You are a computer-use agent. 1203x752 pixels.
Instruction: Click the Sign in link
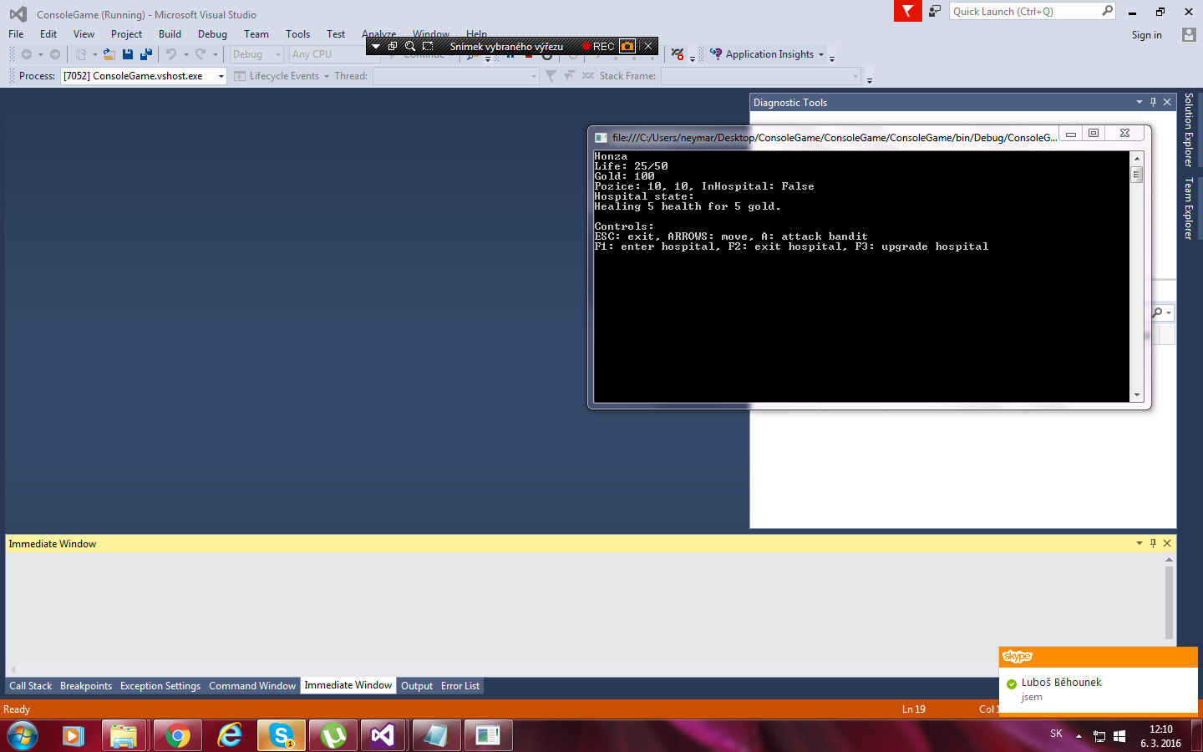(1146, 35)
